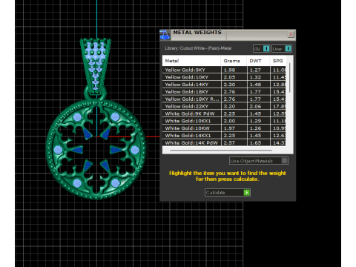This screenshot has height=267, width=356.
Task: Click the 1.32 DWT cell
Action: pos(259,77)
